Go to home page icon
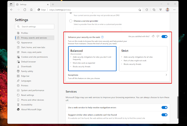Viewport: 187px width, 126px height. [x=31, y=10]
